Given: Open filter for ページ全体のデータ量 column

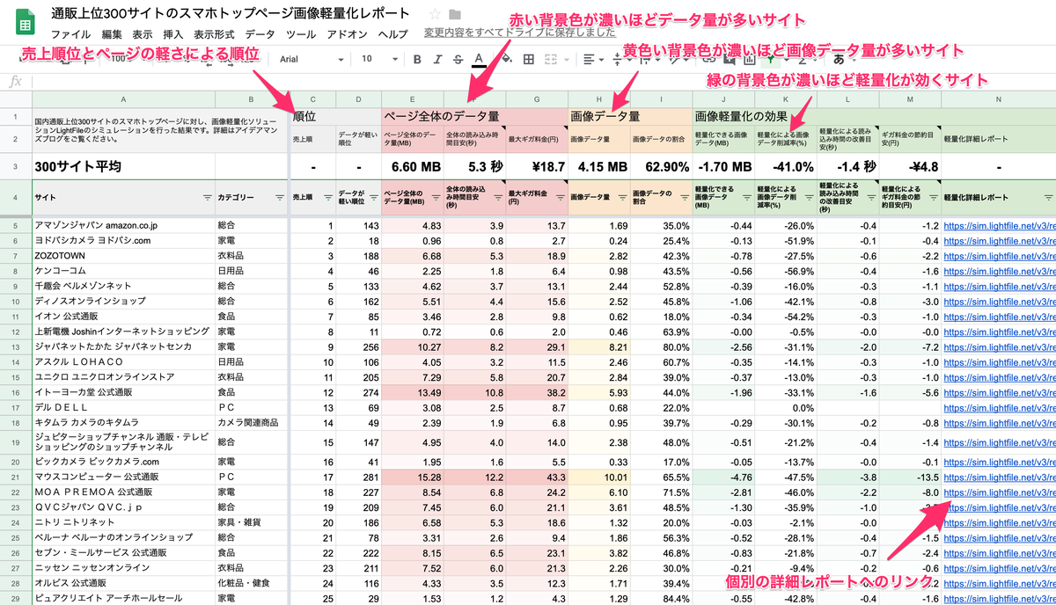Looking at the screenshot, I should coord(435,198).
